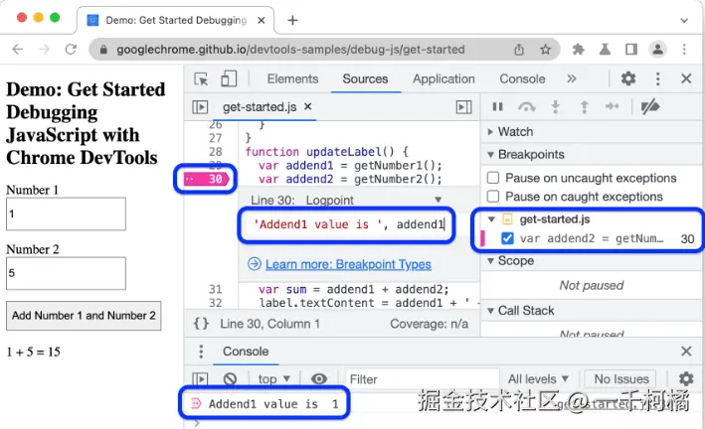Open the Extensions puzzle icon
The width and height of the screenshot is (705, 429).
click(578, 49)
